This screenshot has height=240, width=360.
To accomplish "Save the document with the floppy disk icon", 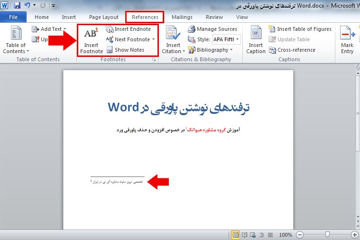I will point(17,5).
